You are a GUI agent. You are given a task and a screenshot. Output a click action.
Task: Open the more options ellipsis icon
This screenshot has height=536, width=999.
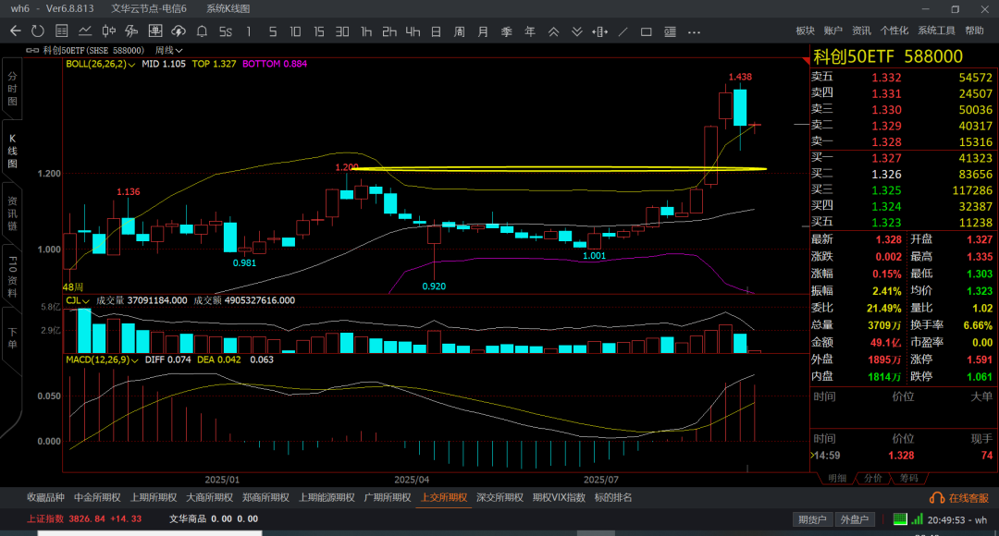(x=694, y=31)
